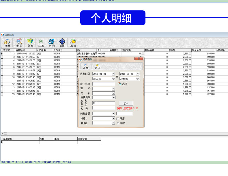Click the 更新 update toolbar icon
Image resolution: width=228 pixels, height=176 pixels.
(7, 43)
